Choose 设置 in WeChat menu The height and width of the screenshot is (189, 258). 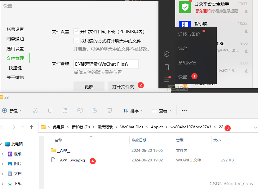coord(183,77)
